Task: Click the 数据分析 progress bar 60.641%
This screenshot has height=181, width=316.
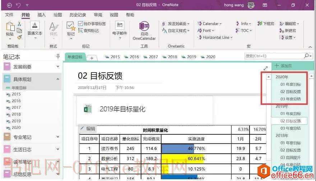Action: coord(196,159)
